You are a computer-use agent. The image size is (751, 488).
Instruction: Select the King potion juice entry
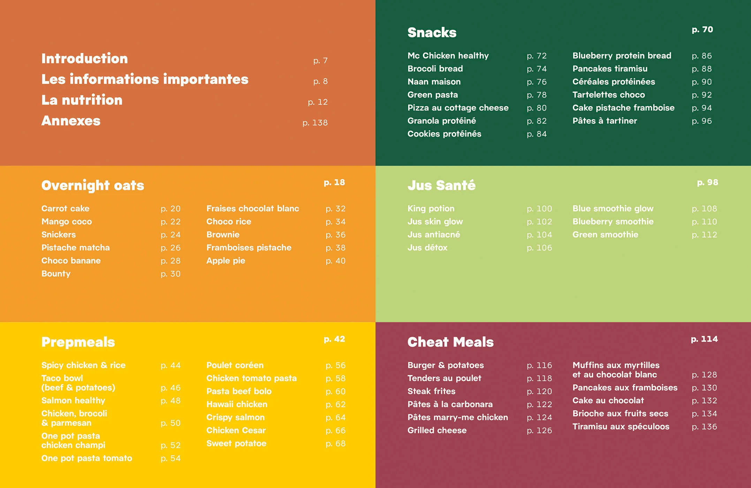[x=431, y=208]
